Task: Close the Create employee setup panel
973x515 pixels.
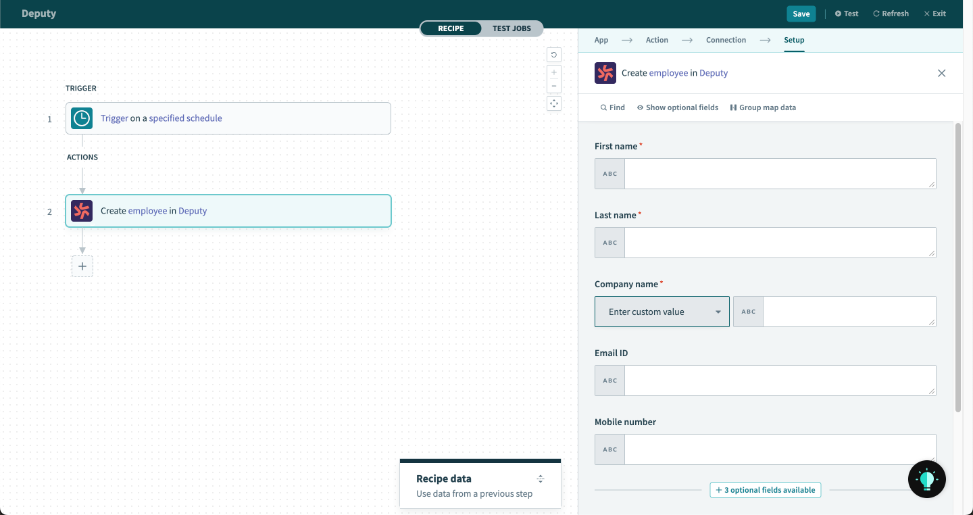Action: [941, 73]
